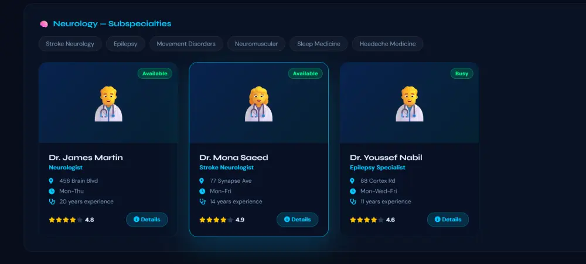Choose the Headache Medicine chip

[x=387, y=44]
